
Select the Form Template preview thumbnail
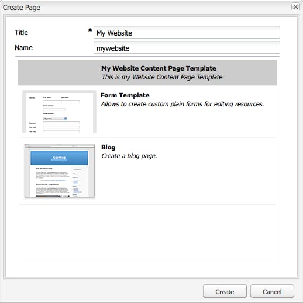pos(59,112)
